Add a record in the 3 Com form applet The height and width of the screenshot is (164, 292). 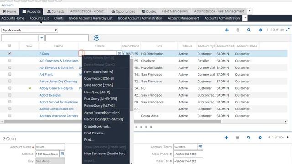click(x=226, y=138)
